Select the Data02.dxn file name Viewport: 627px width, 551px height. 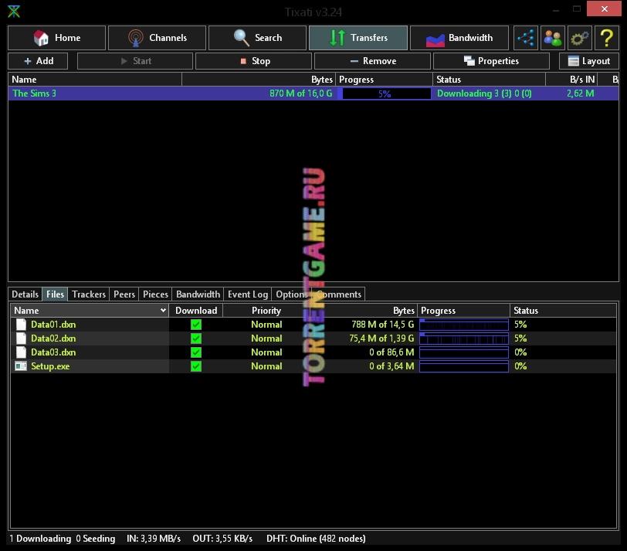tap(53, 338)
